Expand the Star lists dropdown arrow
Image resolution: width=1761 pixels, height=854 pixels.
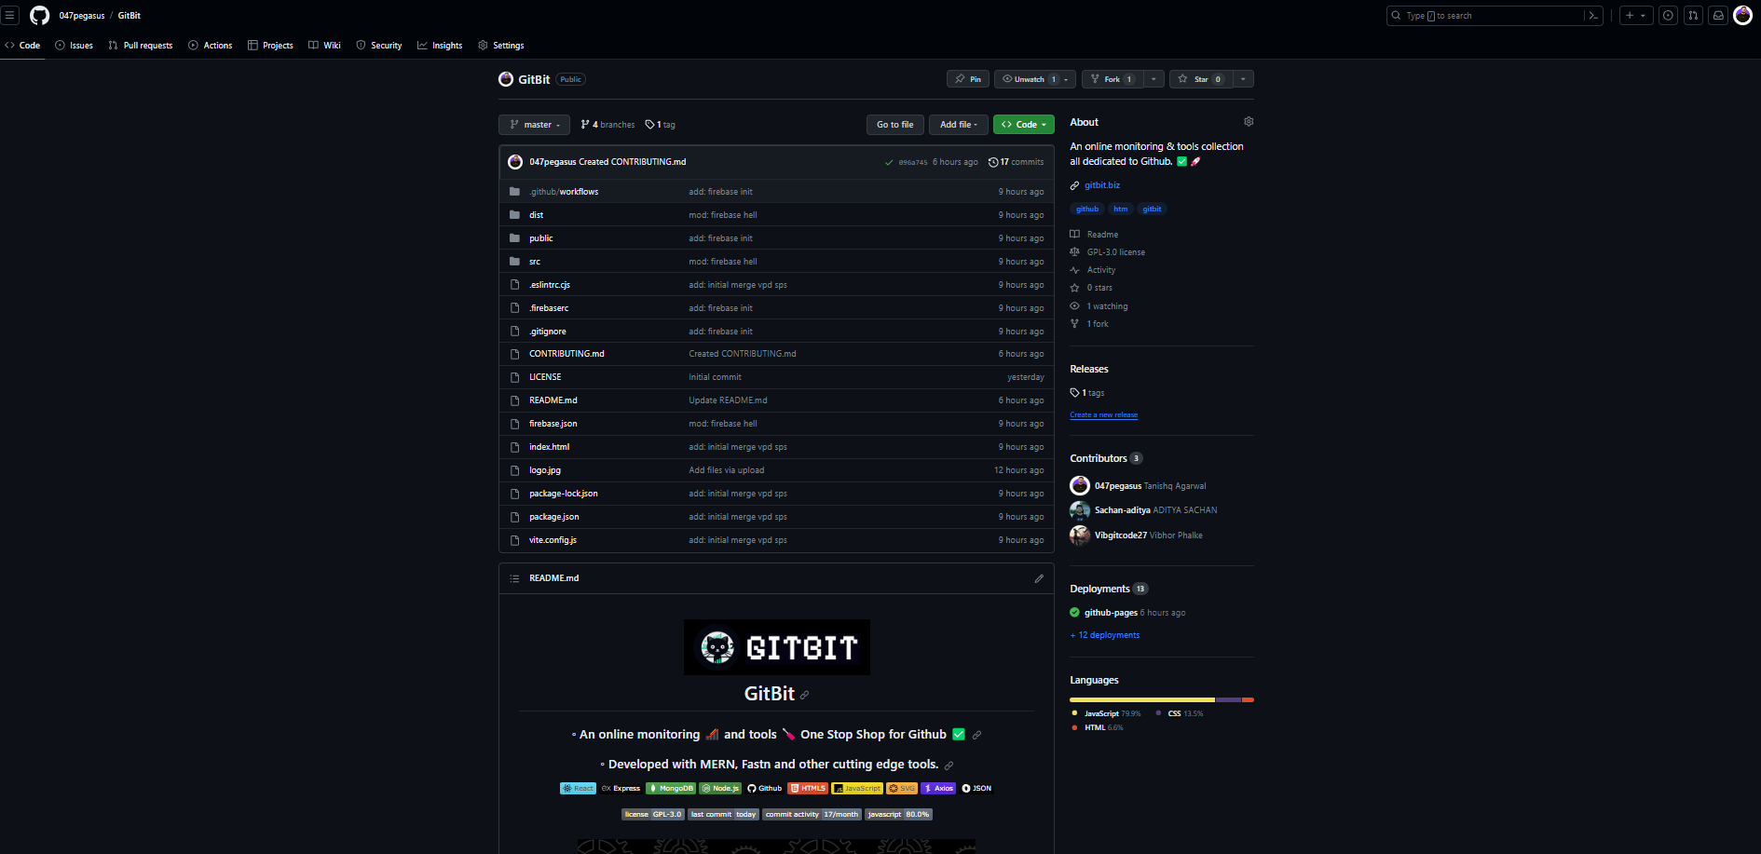[1243, 79]
